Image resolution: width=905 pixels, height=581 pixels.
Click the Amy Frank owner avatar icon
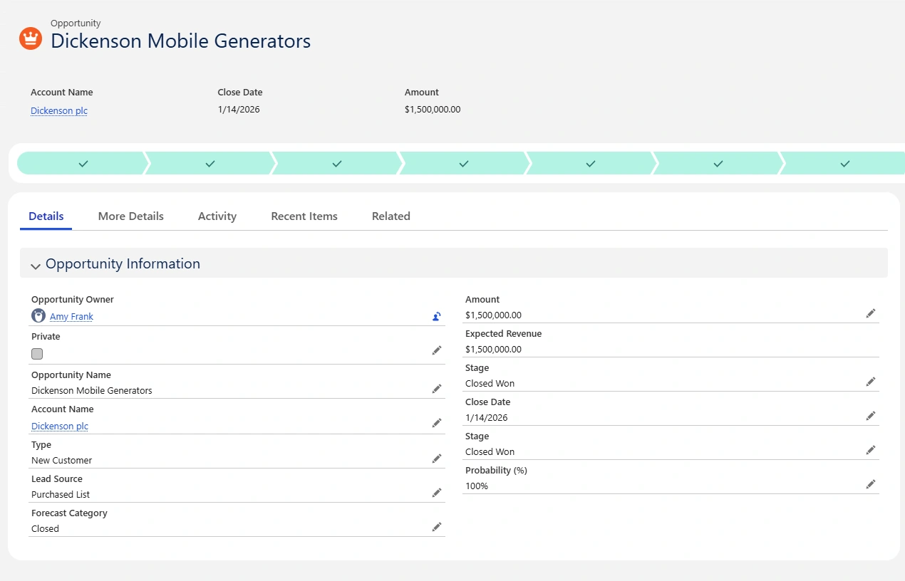(x=38, y=315)
